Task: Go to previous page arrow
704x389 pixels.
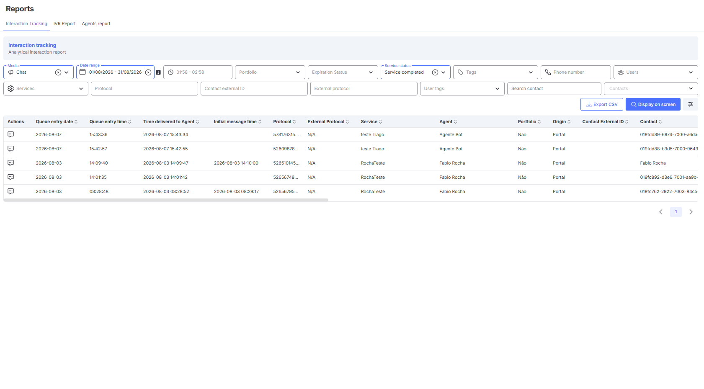Action: click(661, 212)
